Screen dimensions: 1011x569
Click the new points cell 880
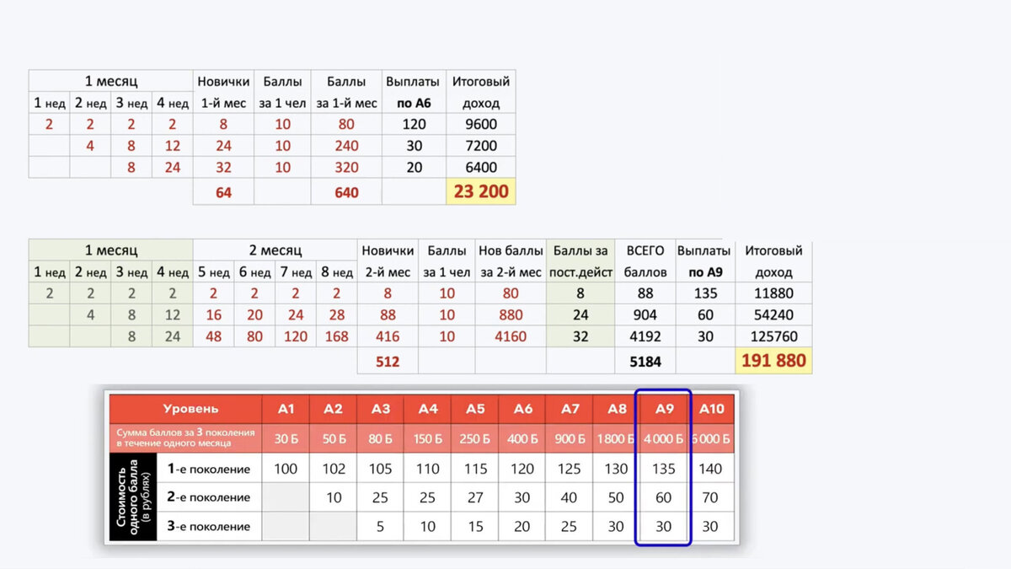coord(510,314)
